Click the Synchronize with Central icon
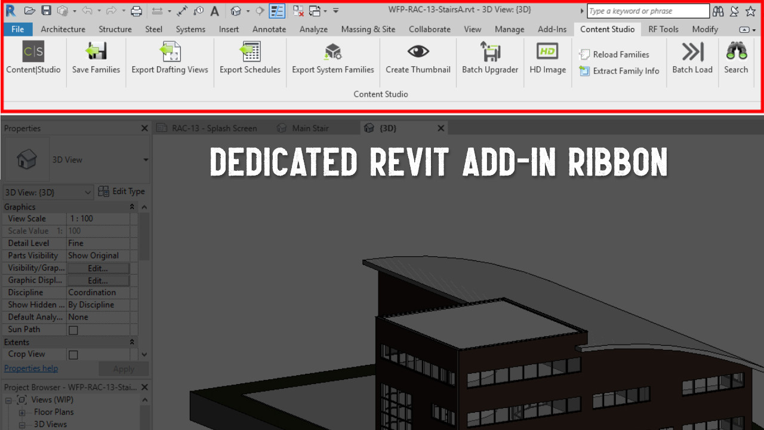The height and width of the screenshot is (430, 764). coord(62,11)
